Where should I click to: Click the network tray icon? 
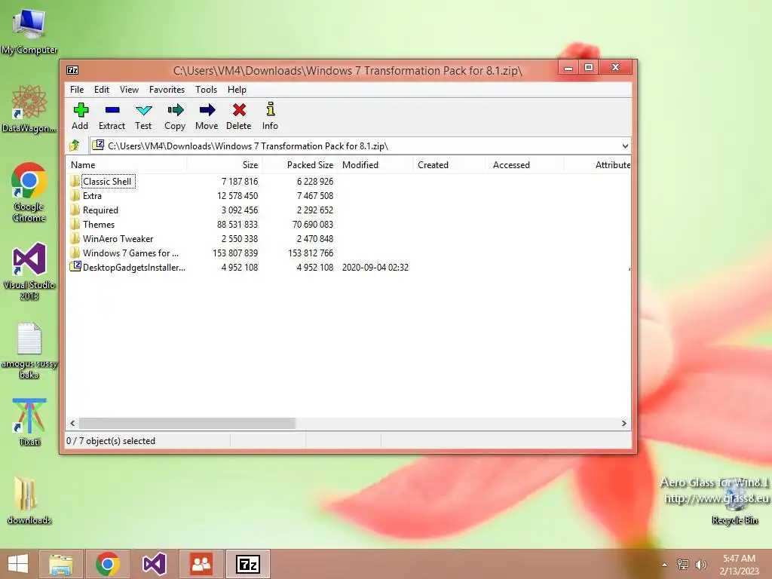coord(683,564)
